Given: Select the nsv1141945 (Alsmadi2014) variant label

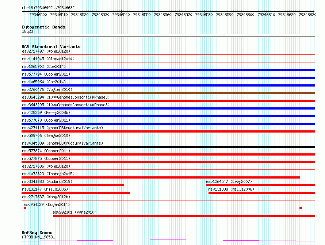Looking at the screenshot, I should 48,59.
